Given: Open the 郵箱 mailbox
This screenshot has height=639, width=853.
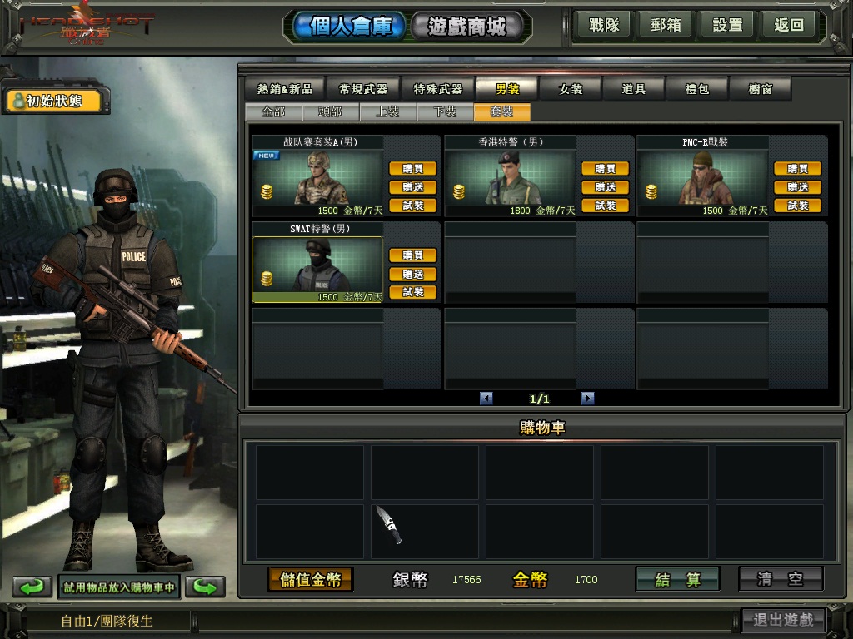Looking at the screenshot, I should coord(666,25).
